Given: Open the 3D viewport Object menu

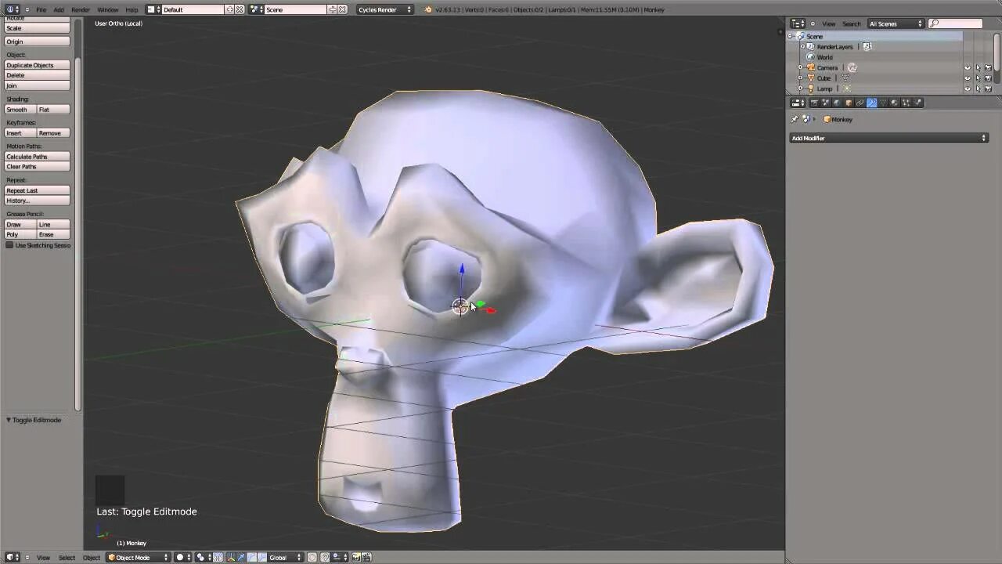Looking at the screenshot, I should coord(92,557).
